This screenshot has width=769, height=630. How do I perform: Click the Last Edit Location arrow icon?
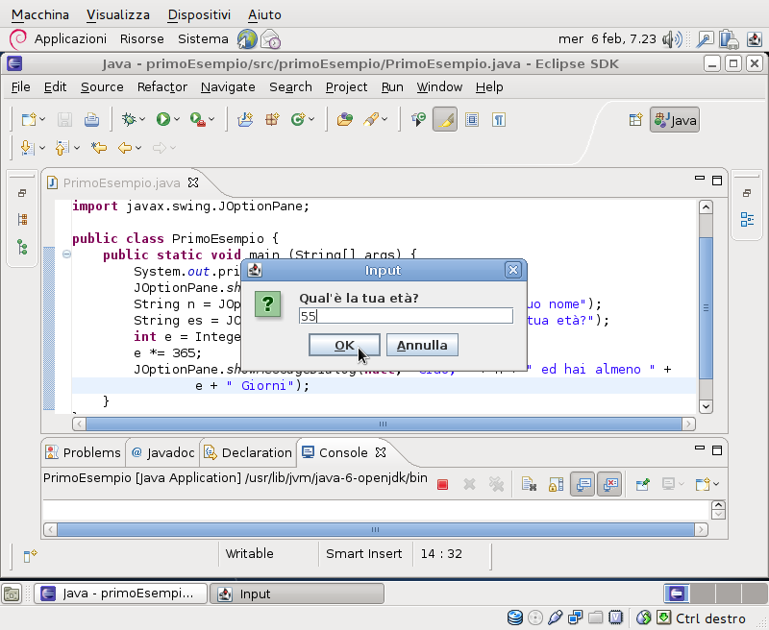[x=99, y=148]
